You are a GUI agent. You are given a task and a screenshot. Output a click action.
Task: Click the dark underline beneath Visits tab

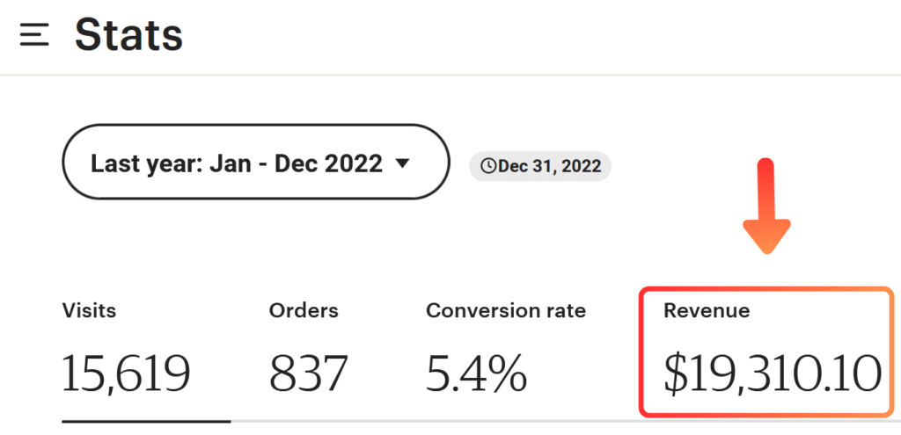tap(146, 421)
